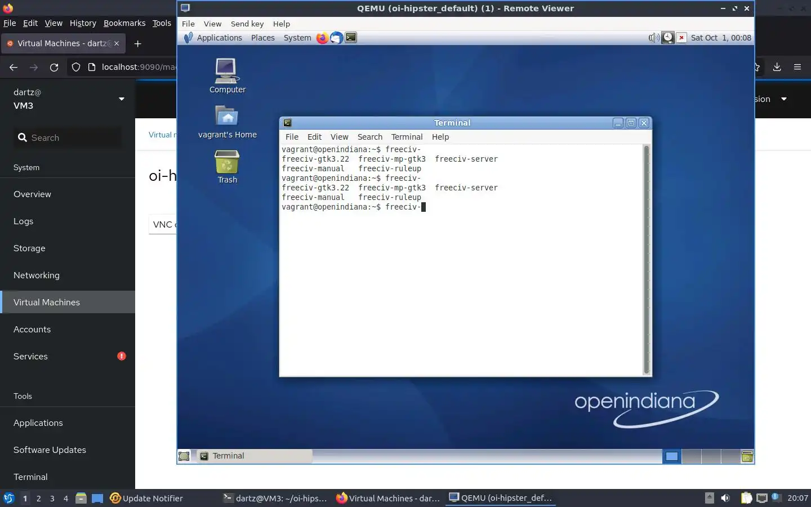Launch Thunderbird from the guest top panel
This screenshot has width=811, height=507.
(336, 38)
